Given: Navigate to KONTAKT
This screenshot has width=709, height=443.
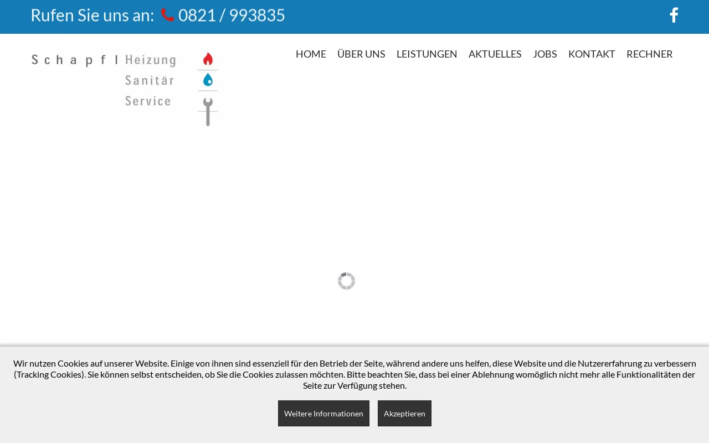Looking at the screenshot, I should click(x=592, y=54).
